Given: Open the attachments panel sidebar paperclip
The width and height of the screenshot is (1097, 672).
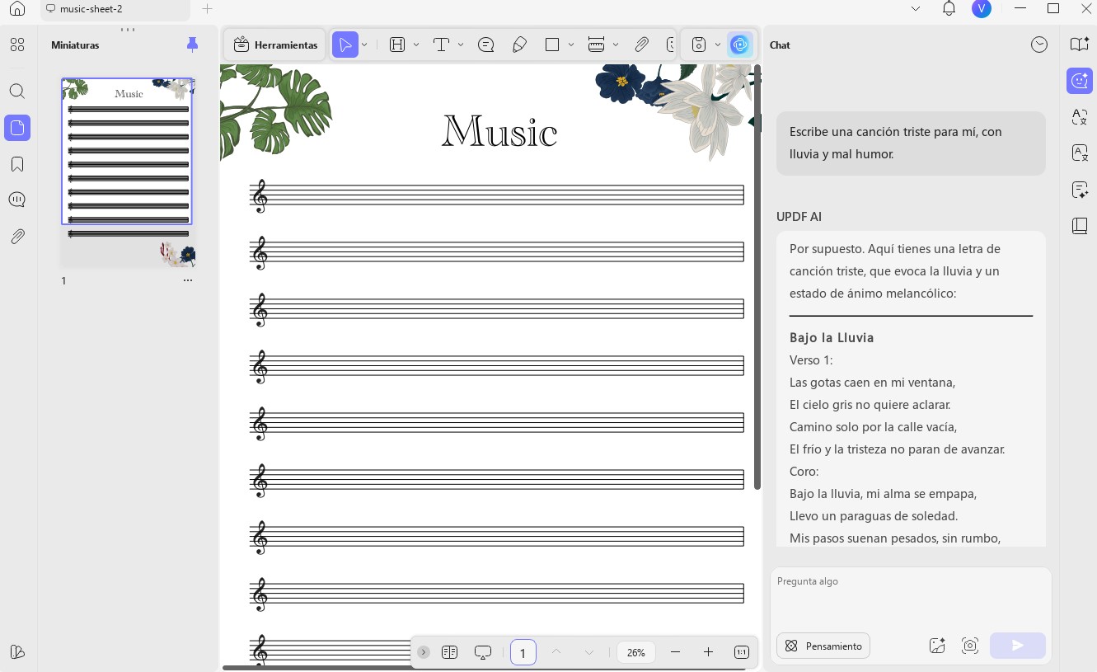Looking at the screenshot, I should point(17,237).
